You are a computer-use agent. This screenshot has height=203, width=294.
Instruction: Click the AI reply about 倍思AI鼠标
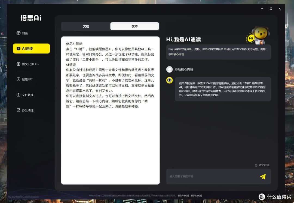click(223, 89)
